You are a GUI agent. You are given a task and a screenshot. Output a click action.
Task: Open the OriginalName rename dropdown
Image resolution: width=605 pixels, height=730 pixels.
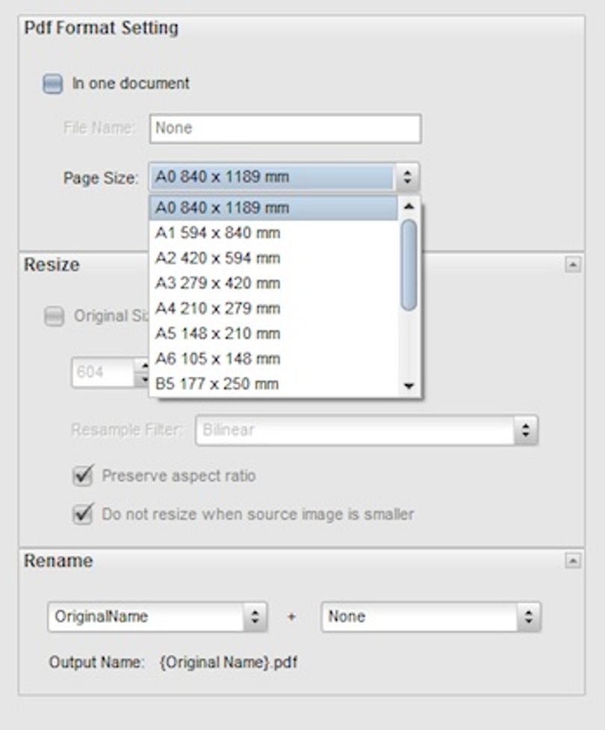[158, 616]
